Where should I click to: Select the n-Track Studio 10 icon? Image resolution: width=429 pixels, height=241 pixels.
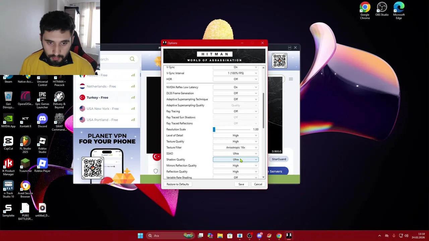(8, 189)
